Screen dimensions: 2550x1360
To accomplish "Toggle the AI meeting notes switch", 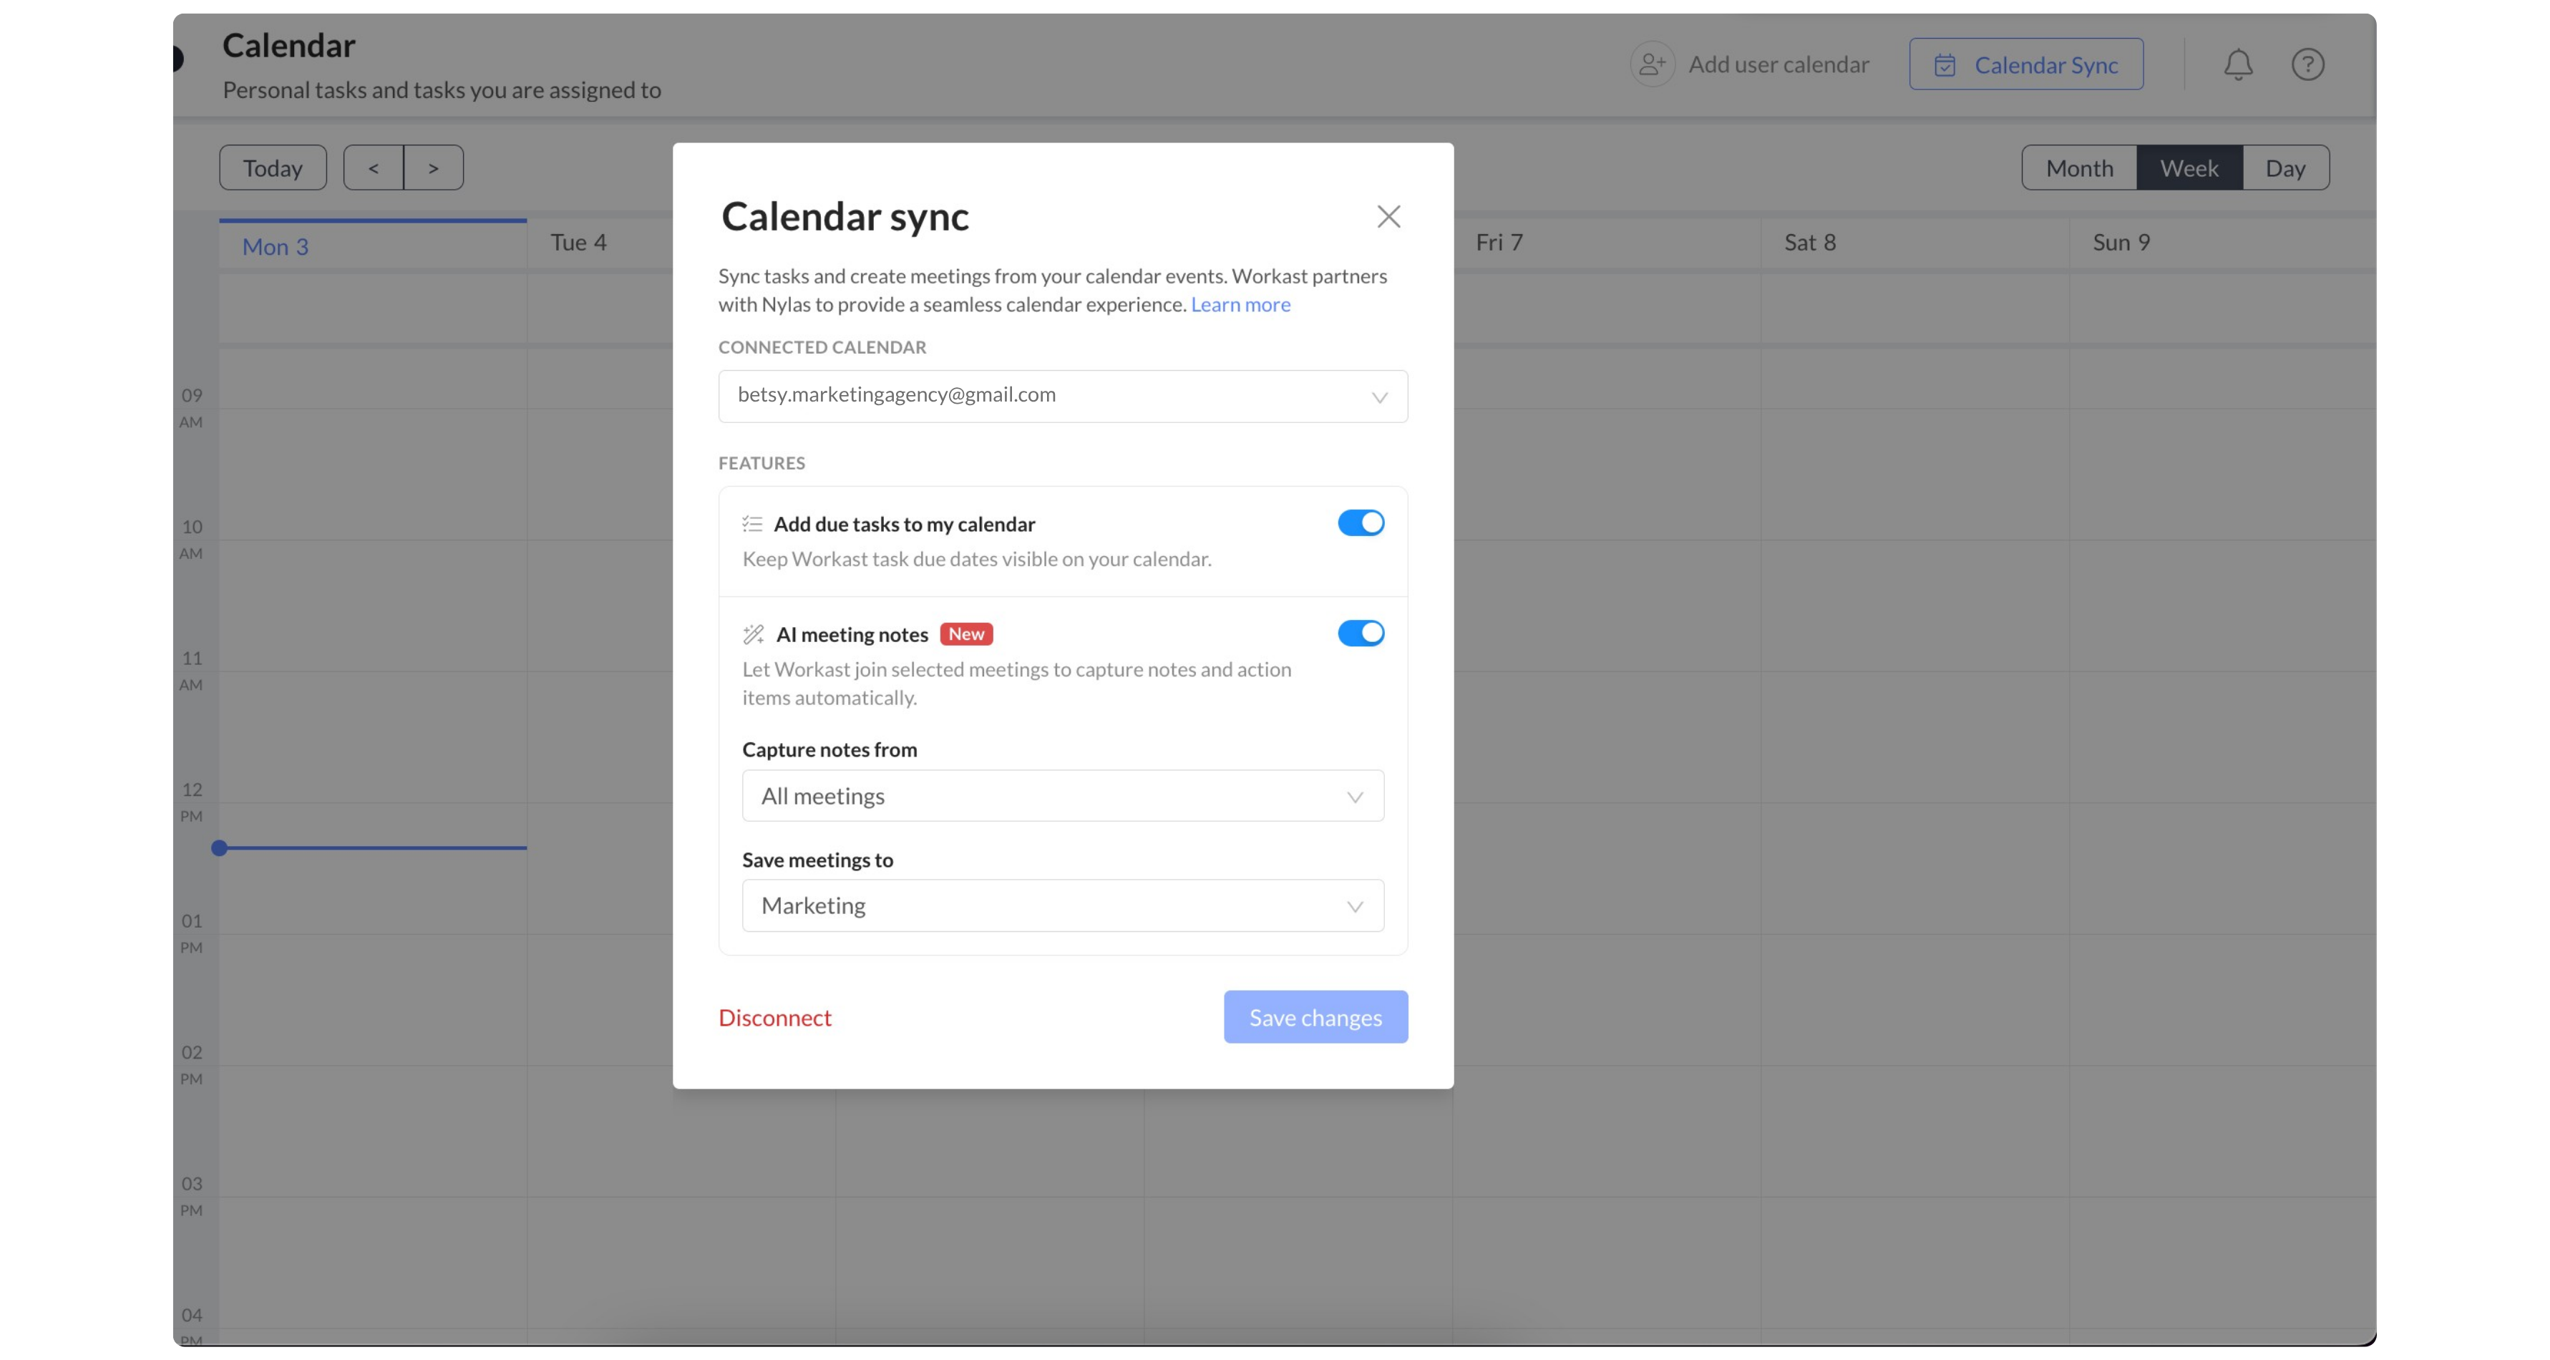I will coord(1360,633).
